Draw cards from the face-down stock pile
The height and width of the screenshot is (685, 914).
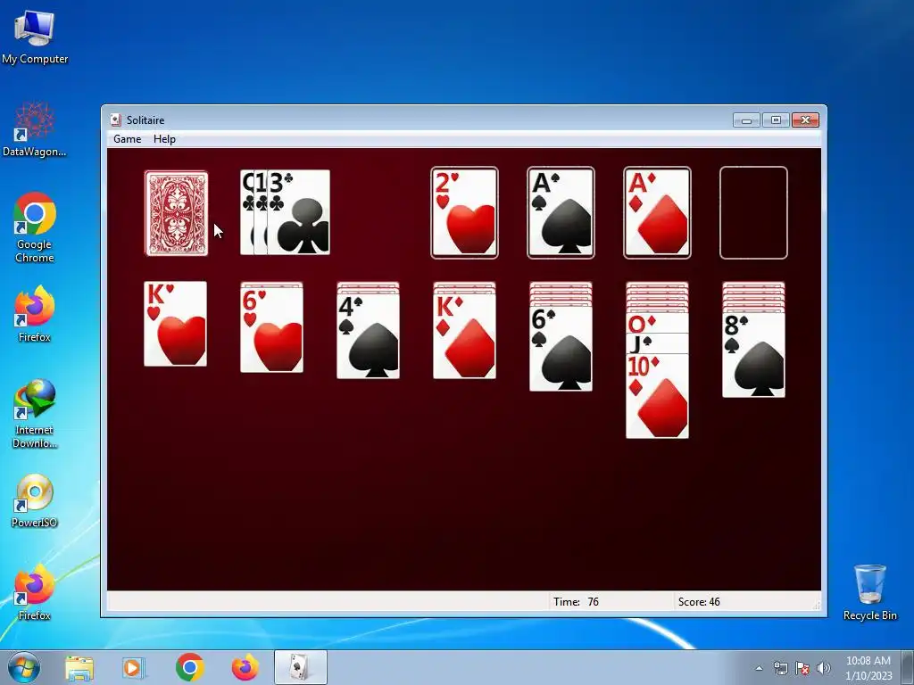click(176, 213)
